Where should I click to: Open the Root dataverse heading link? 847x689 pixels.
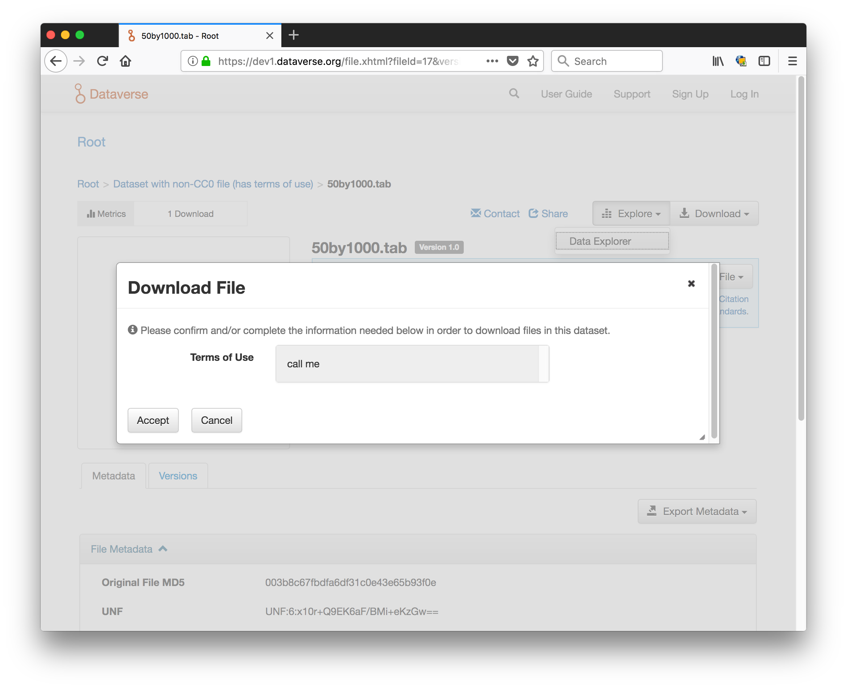pos(91,142)
